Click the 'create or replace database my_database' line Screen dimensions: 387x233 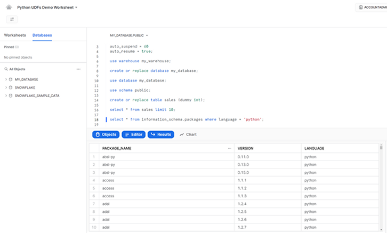[x=154, y=71]
